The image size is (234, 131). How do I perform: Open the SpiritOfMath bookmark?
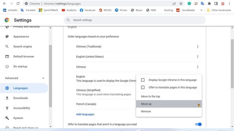48,10
